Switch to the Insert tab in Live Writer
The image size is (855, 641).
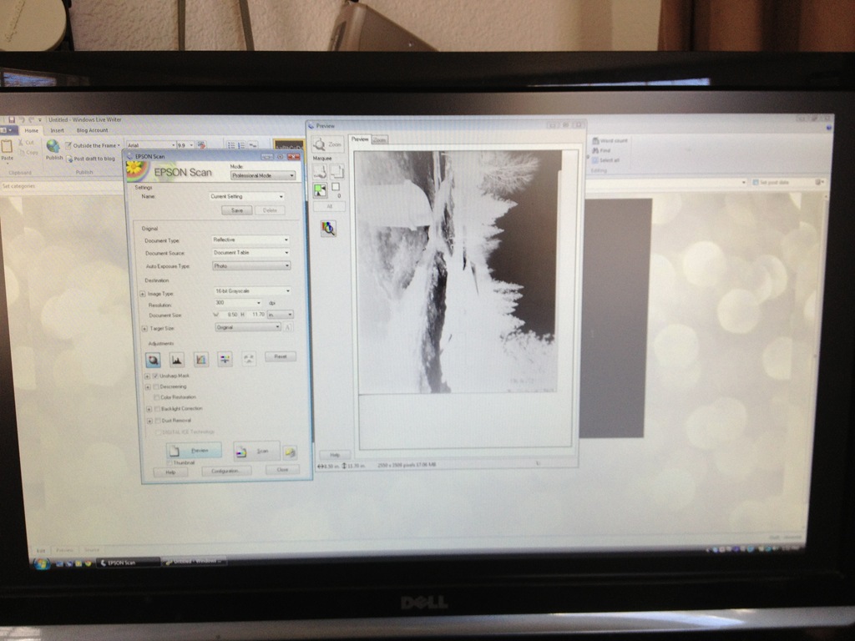coord(58,131)
